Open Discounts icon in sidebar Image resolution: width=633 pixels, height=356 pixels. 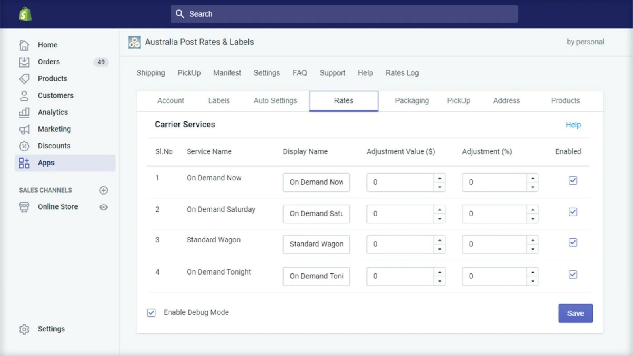pyautogui.click(x=24, y=146)
